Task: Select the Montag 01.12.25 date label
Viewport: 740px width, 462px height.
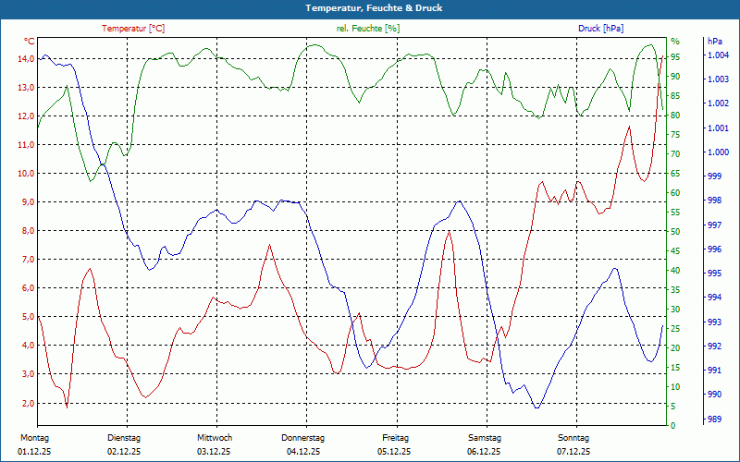Action: (x=34, y=444)
